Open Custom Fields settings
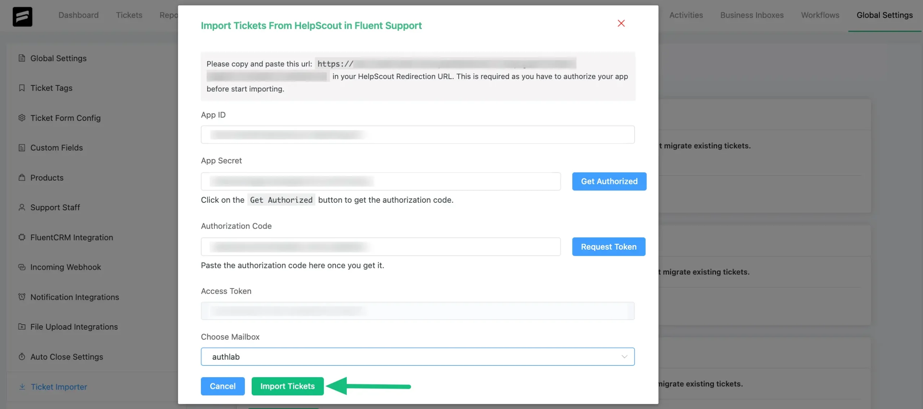Viewport: 923px width, 409px height. [57, 148]
